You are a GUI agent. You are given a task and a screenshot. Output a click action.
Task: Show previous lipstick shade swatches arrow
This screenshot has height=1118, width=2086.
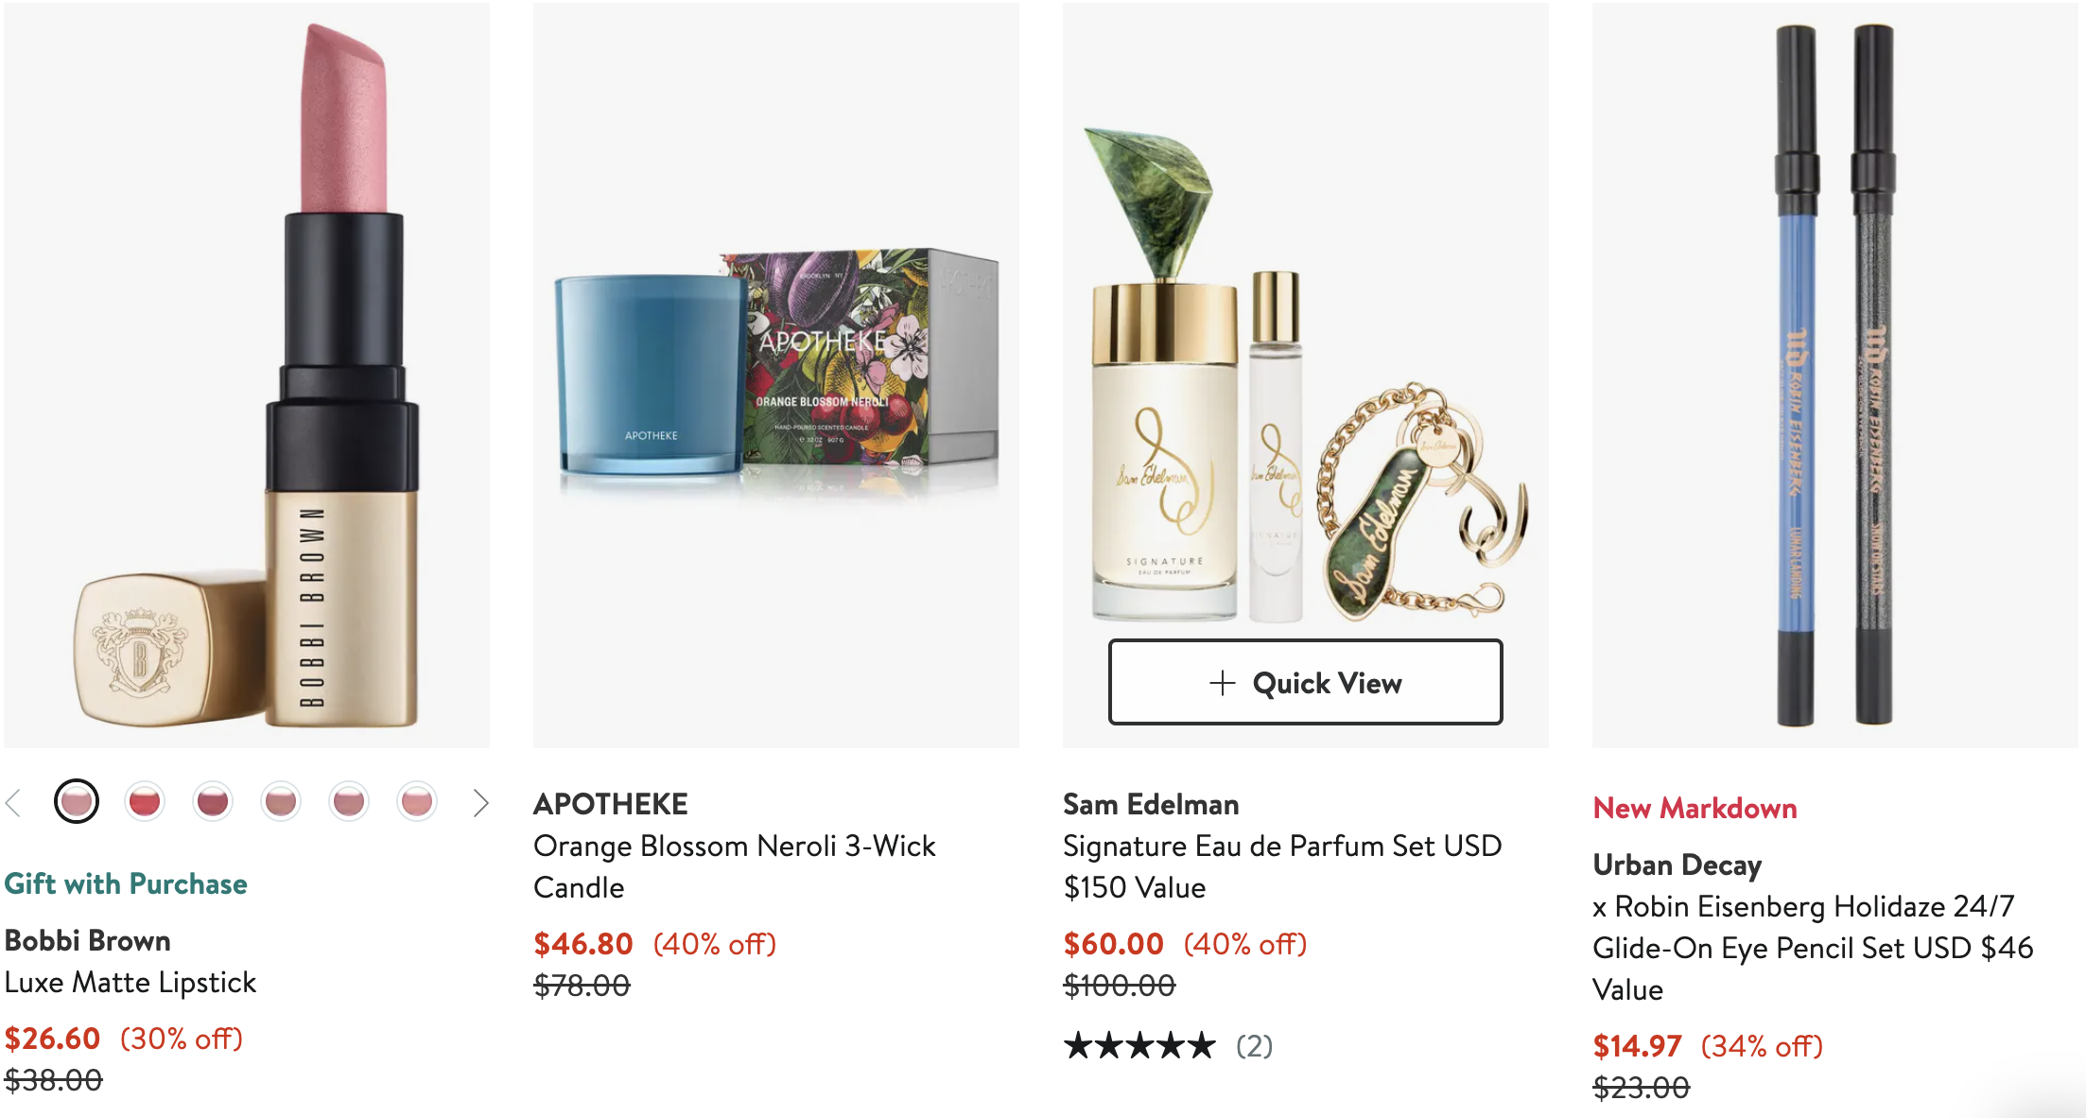[14, 803]
